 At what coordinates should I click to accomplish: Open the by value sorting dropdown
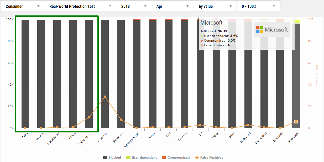(x=215, y=6)
